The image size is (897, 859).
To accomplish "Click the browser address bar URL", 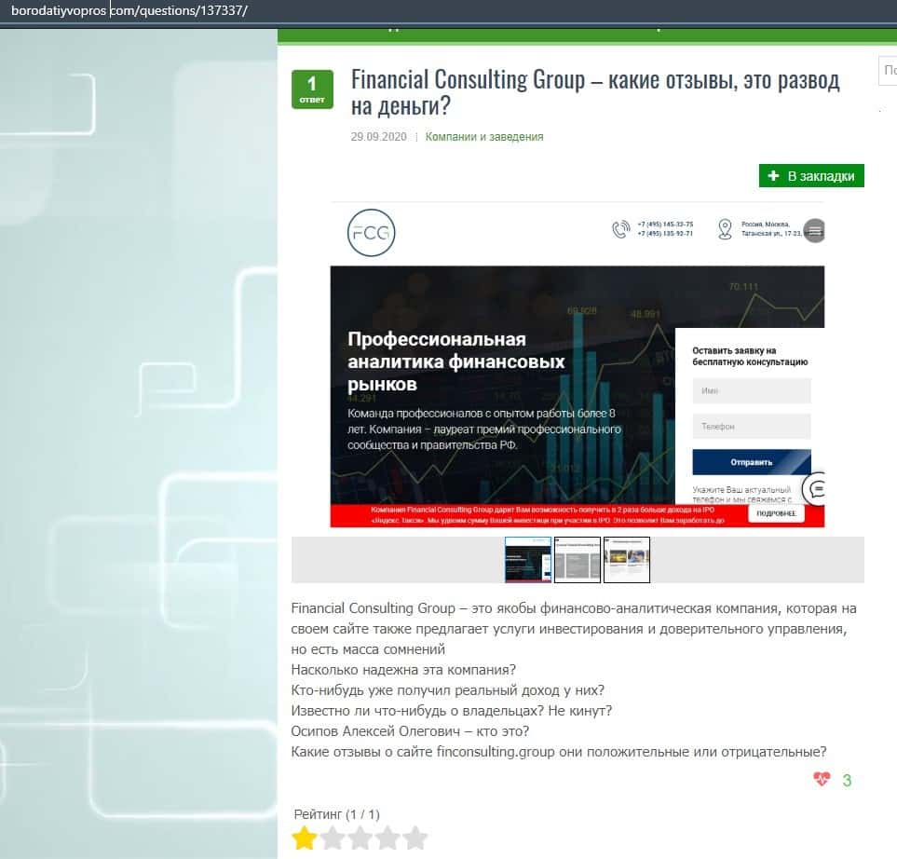I will [x=129, y=10].
